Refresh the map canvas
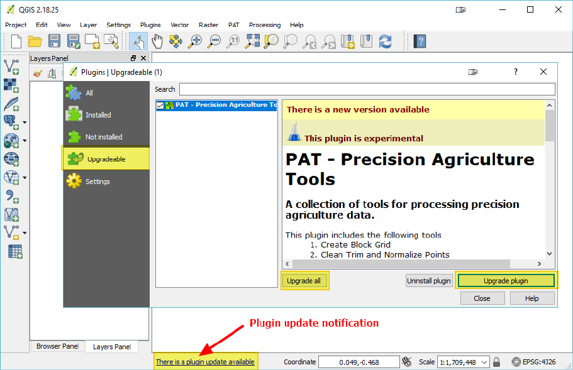The image size is (573, 370). (x=385, y=41)
